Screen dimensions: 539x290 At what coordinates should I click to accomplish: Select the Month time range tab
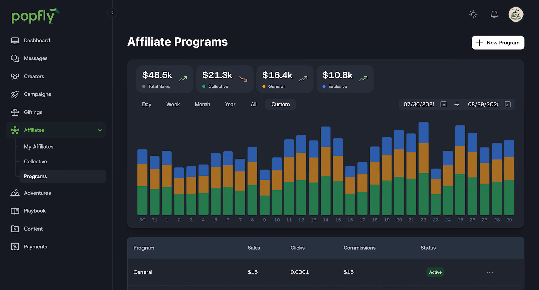202,104
